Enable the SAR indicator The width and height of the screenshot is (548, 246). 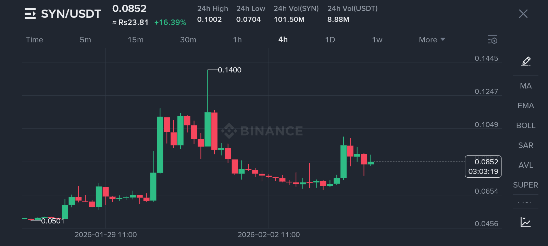(526, 146)
